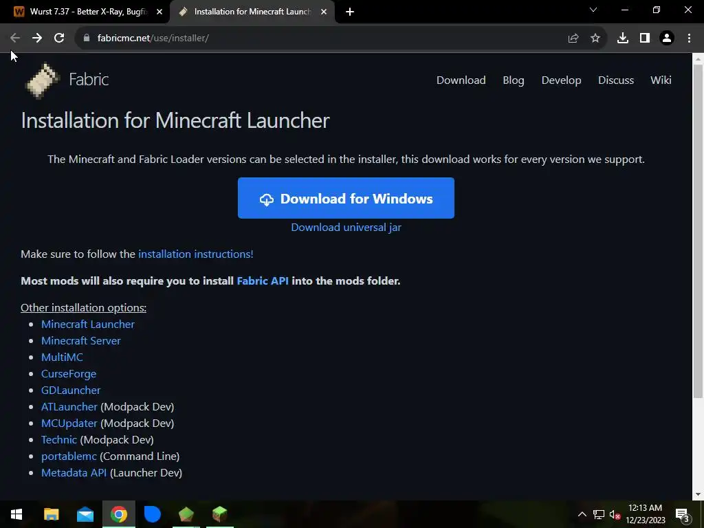
Task: Show hidden system tray icons
Action: pyautogui.click(x=582, y=514)
